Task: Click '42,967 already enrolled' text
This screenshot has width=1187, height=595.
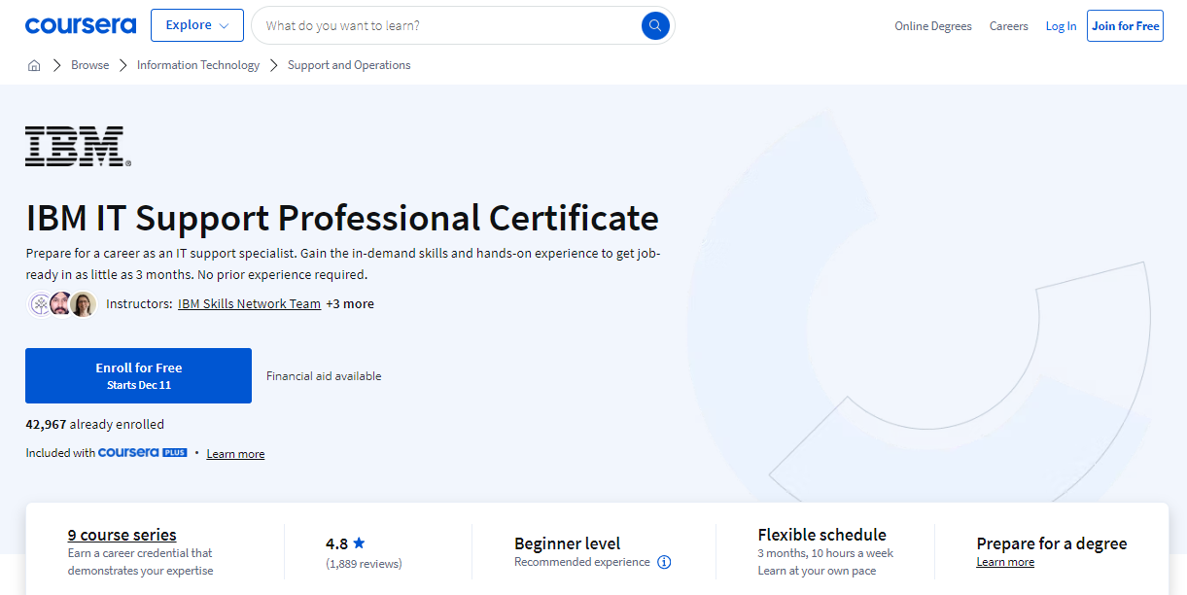Action: (x=95, y=424)
